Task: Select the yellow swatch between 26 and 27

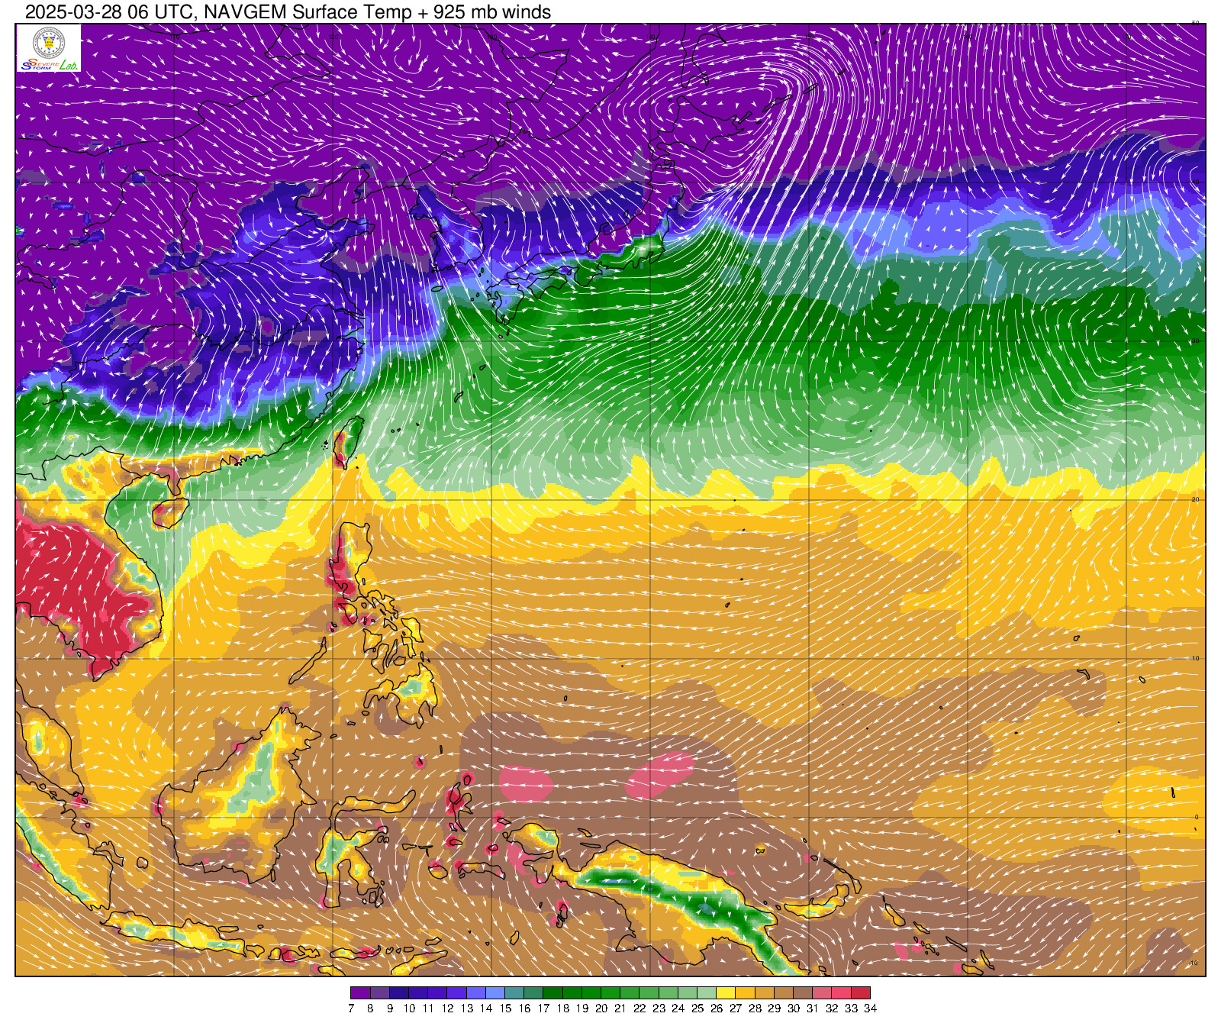Action: pos(726,992)
